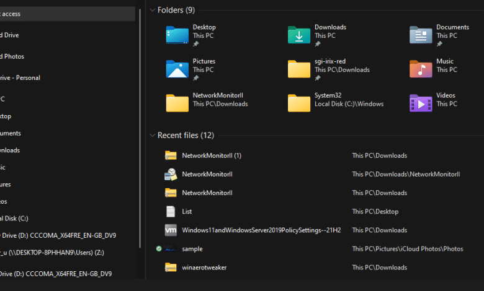Click the pin icon under Documents
Viewport: 484px width, 291px height.
point(439,44)
